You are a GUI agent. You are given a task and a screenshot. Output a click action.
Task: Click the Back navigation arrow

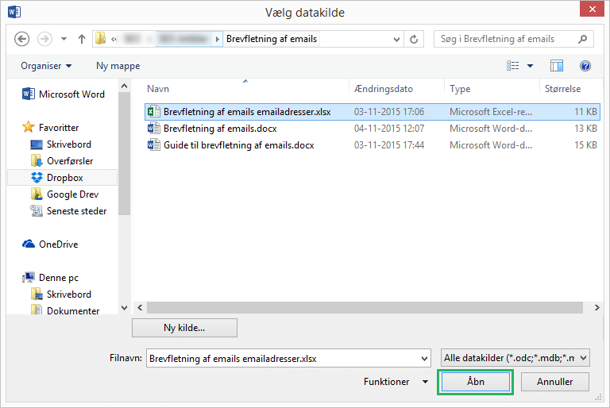(22, 39)
